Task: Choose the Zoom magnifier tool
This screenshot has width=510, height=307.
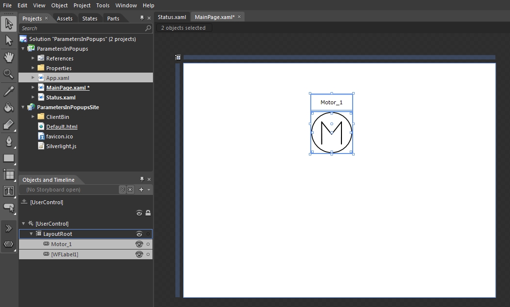Action: pos(9,74)
